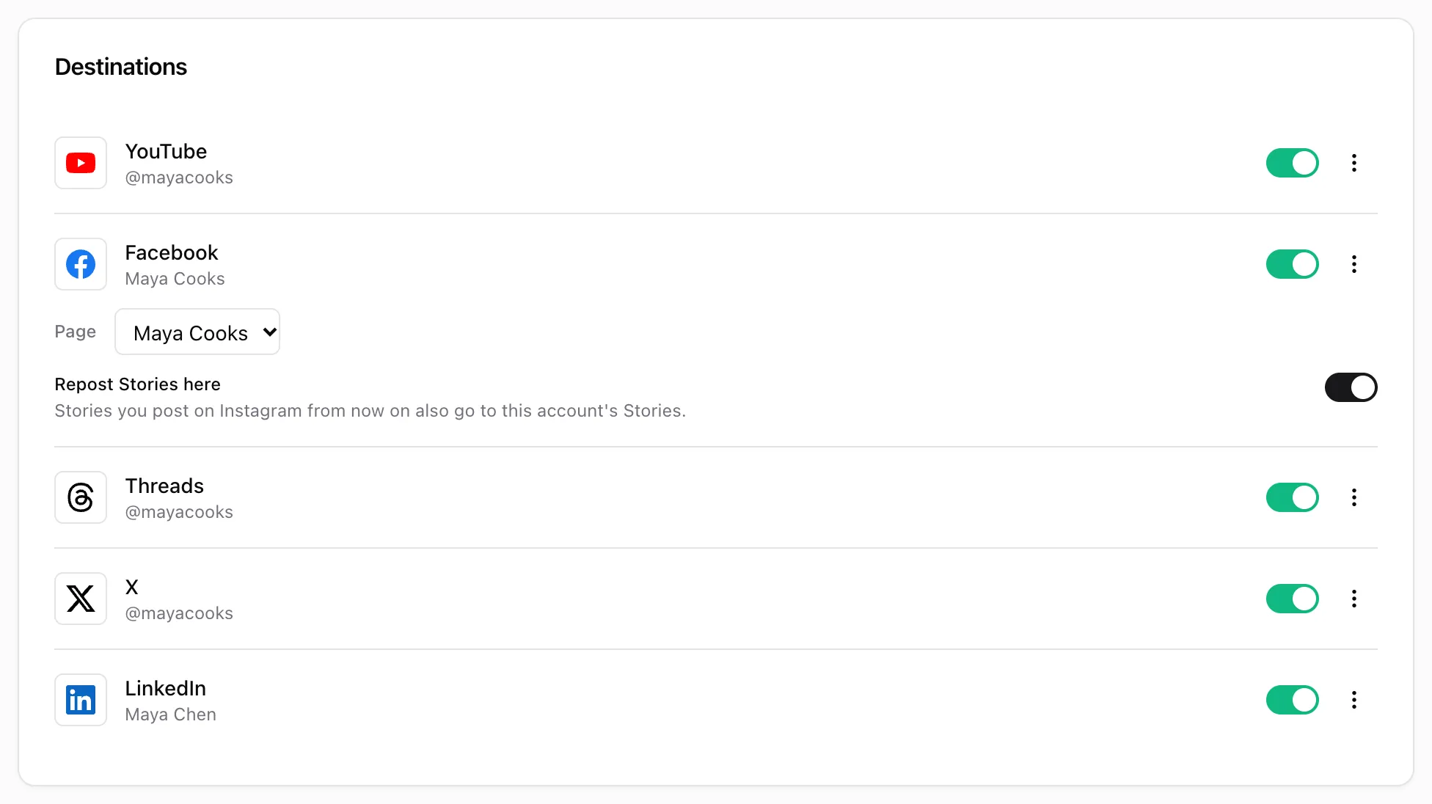
Task: Click the LinkedIn logo icon
Action: coord(81,700)
